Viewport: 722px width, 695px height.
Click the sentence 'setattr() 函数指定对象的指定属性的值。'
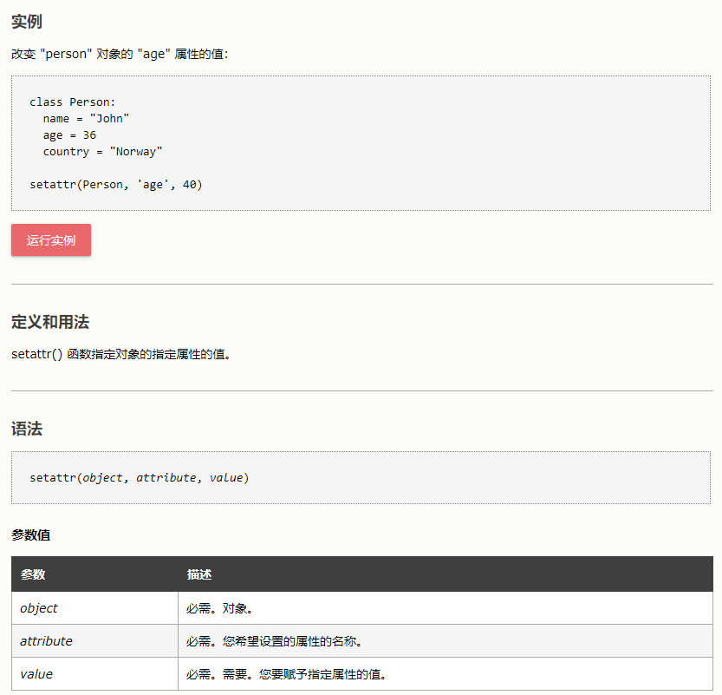121,354
